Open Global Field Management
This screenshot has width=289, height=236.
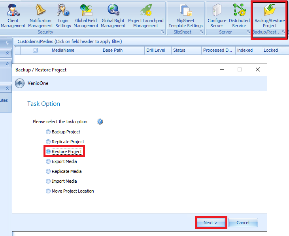pyautogui.click(x=86, y=16)
